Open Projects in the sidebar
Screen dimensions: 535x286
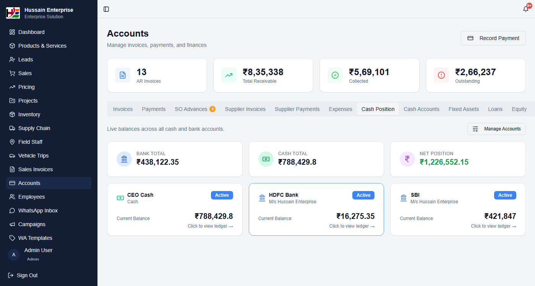click(x=49, y=101)
